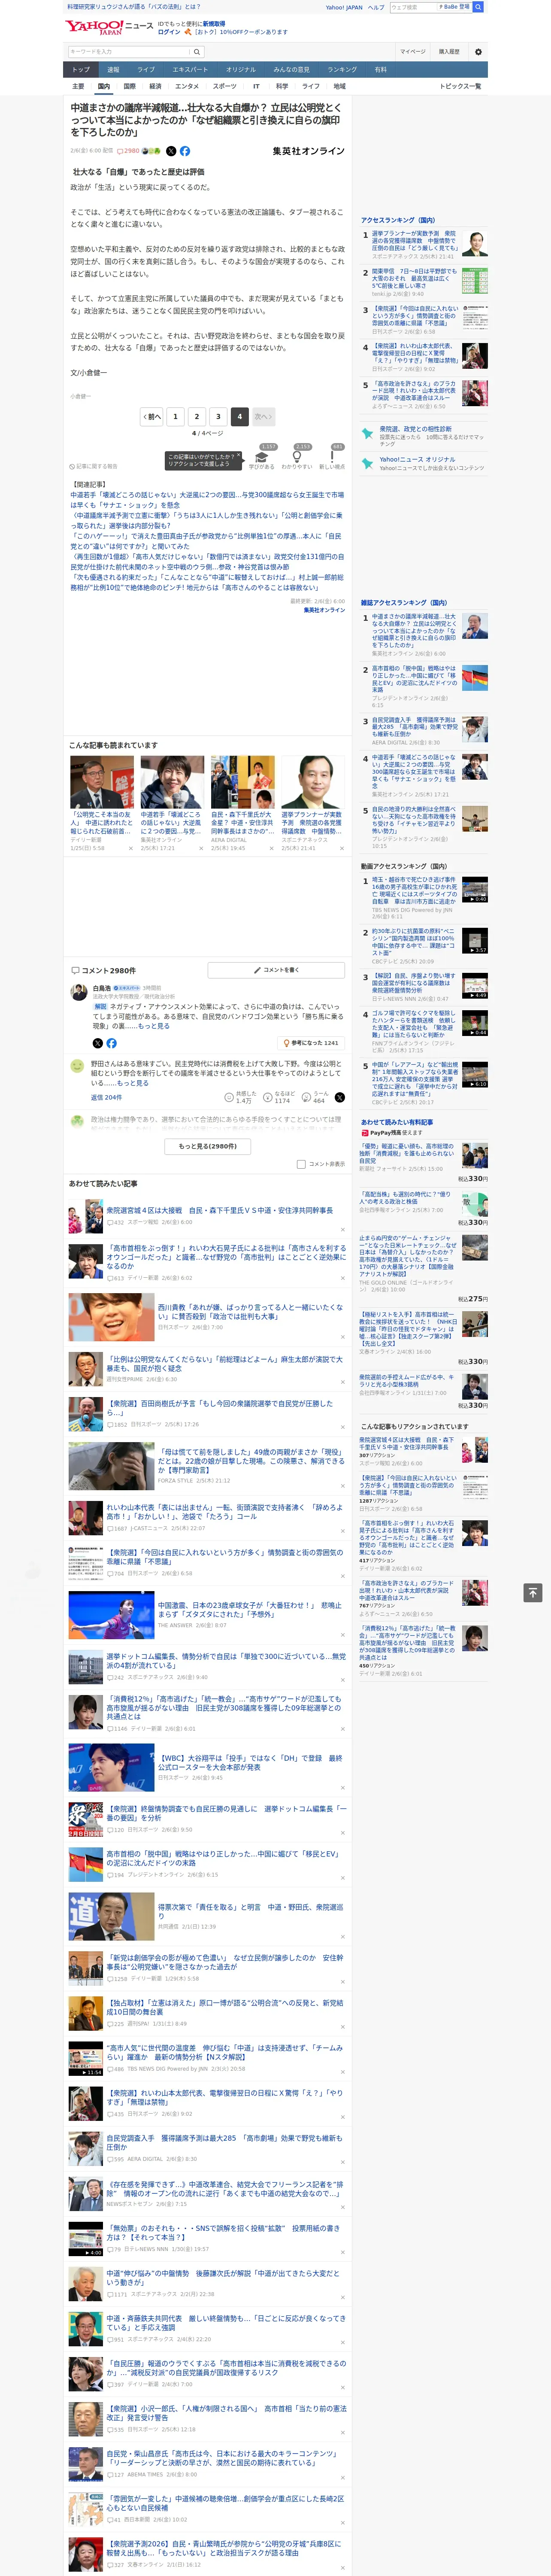Go to article page 3

pyautogui.click(x=218, y=416)
